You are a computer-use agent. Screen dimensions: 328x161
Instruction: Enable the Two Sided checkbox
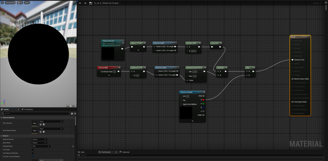tap(33, 150)
